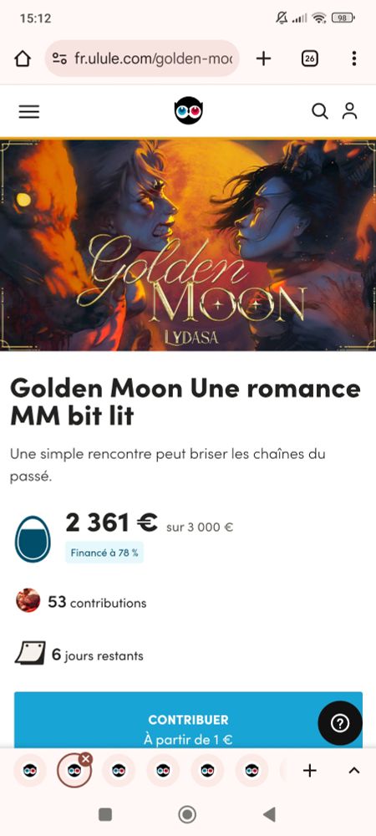Open the user account profile icon

(350, 111)
